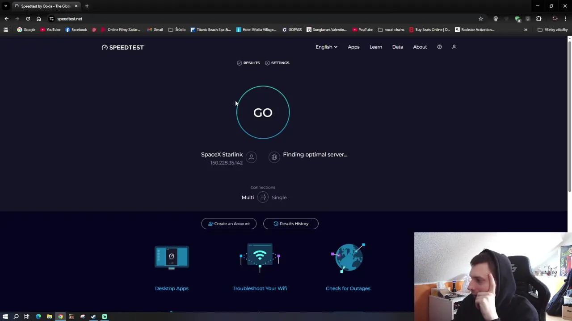Click the browser home icon
This screenshot has width=572, height=321.
coord(38,19)
